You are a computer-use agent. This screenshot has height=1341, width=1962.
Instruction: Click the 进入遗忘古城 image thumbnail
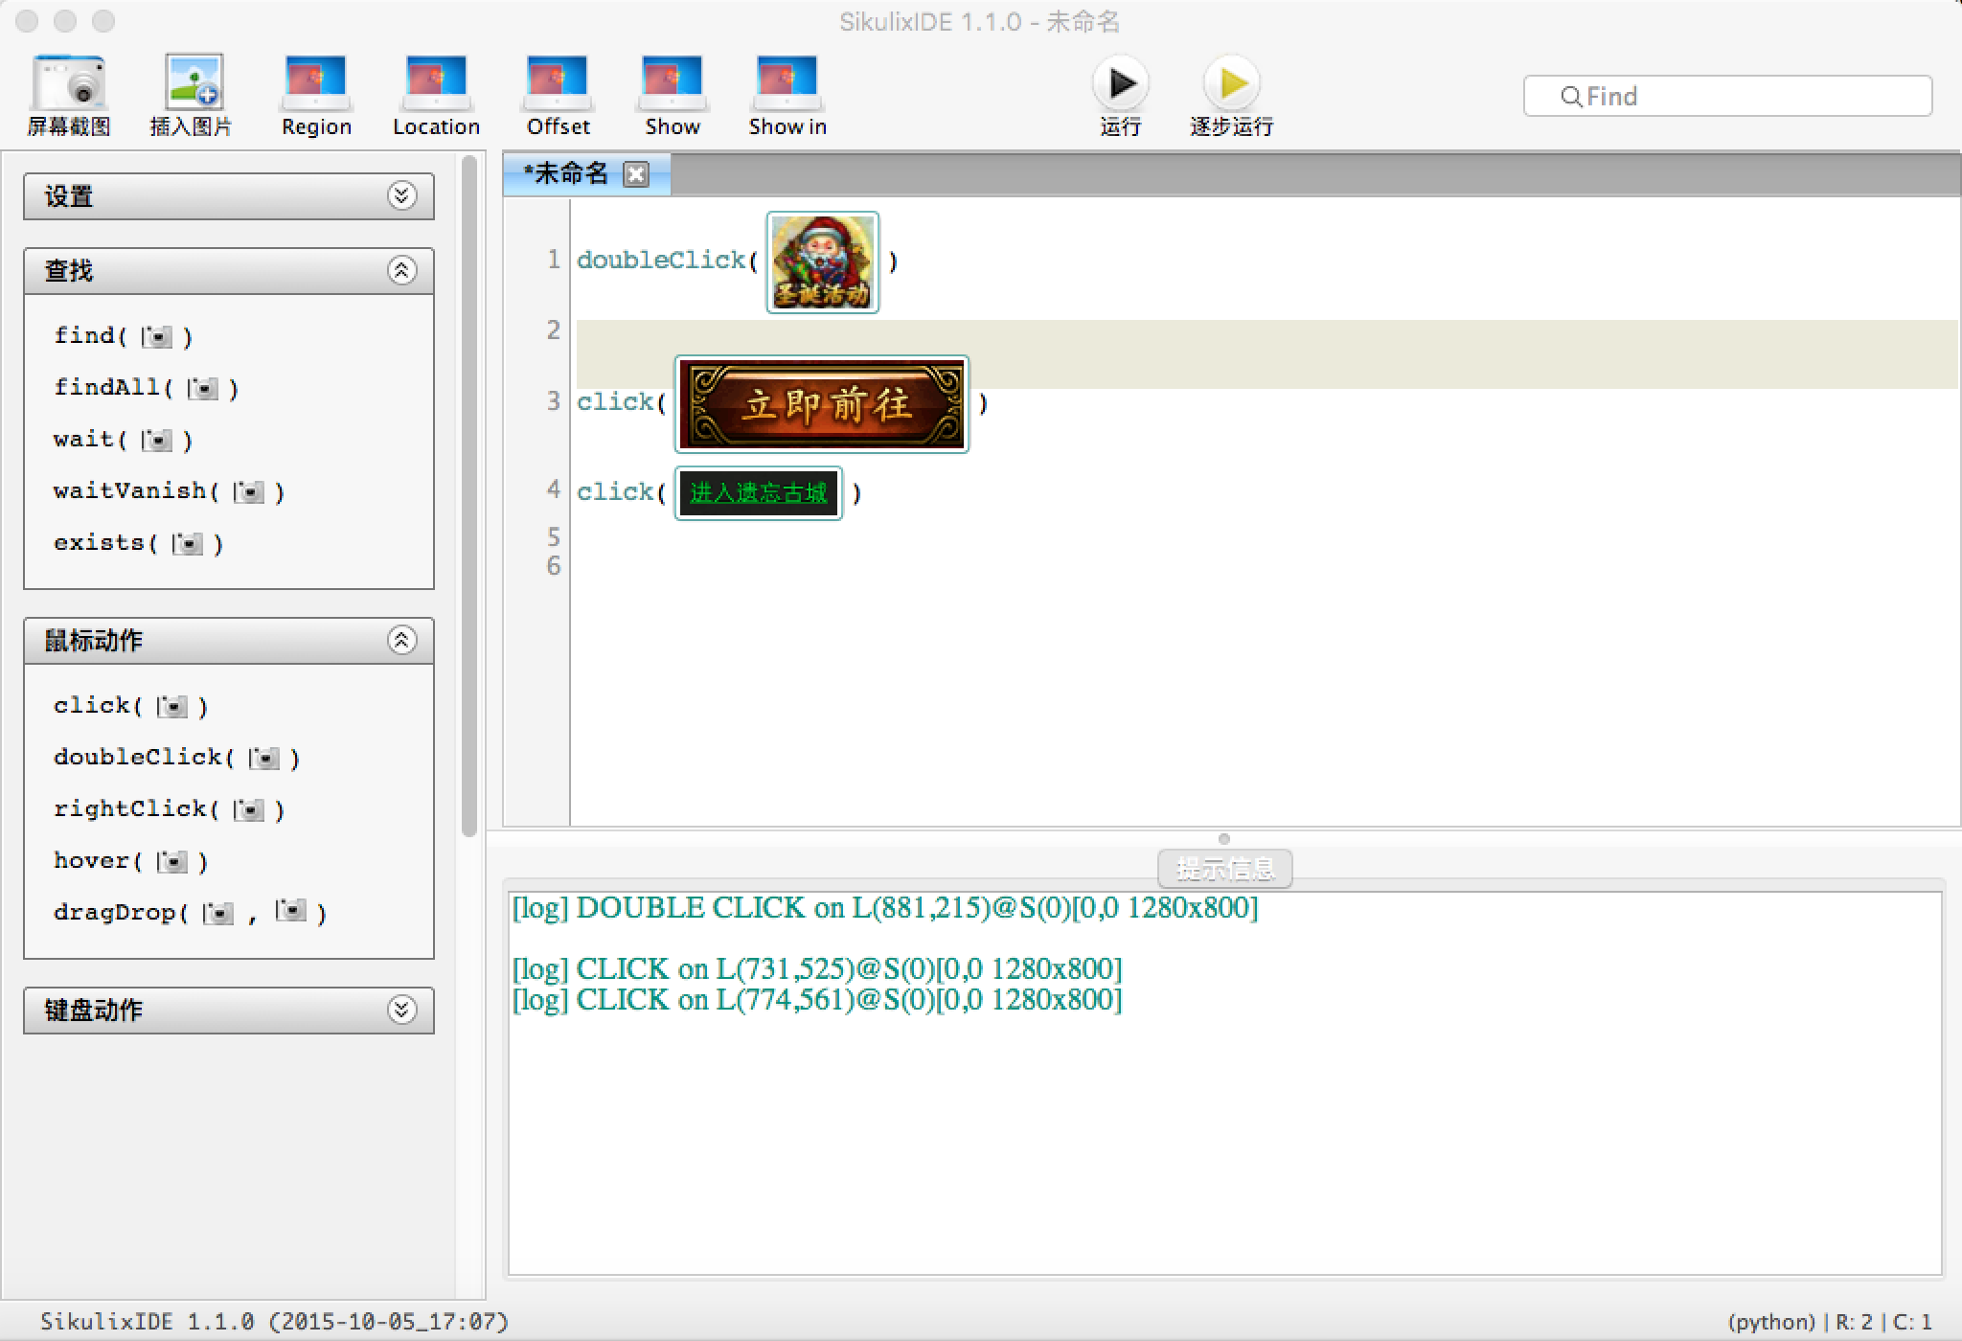click(759, 493)
